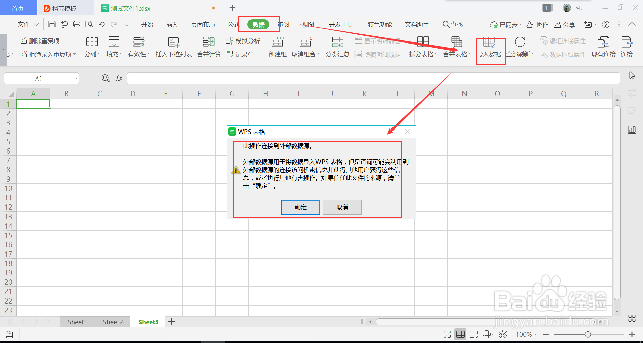Click the 查找 search button

(453, 24)
